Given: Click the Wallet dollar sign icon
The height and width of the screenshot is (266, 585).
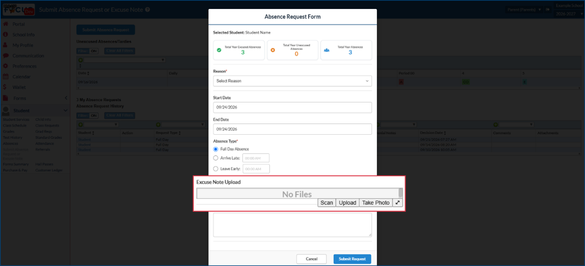Looking at the screenshot, I should (5, 87).
